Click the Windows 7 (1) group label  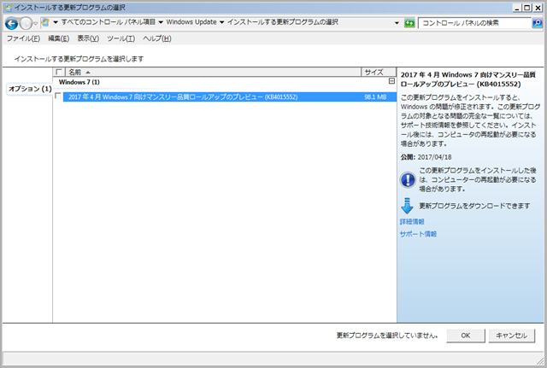(x=79, y=82)
